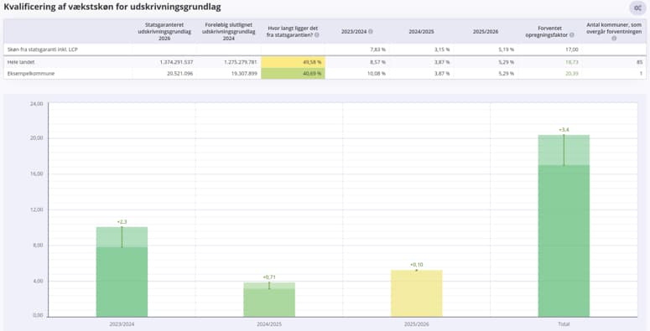The width and height of the screenshot is (650, 331).
Task: Click the '2023/2024' x-axis label under chart
Action: [122, 324]
